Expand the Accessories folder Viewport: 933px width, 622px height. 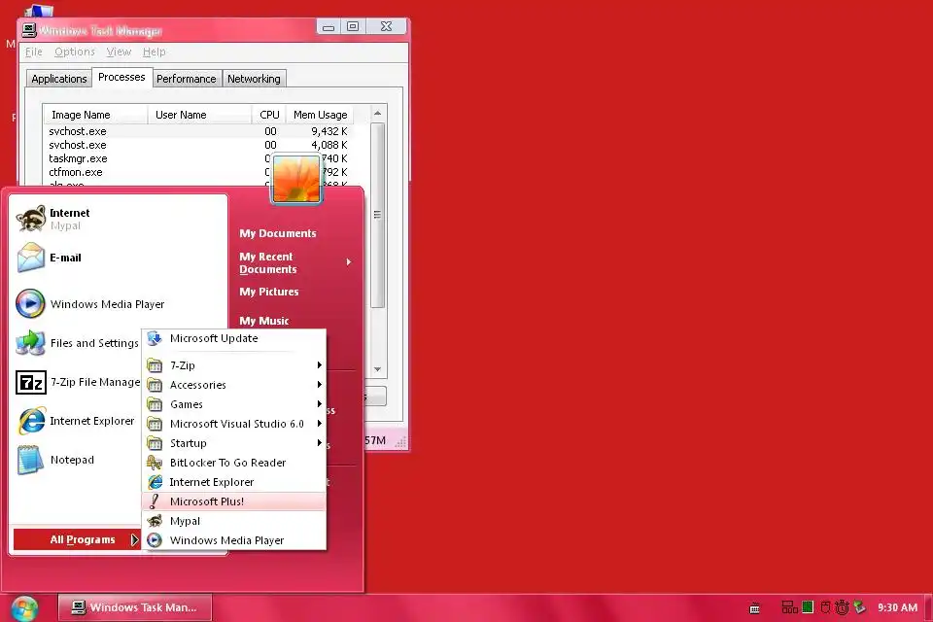coord(234,385)
